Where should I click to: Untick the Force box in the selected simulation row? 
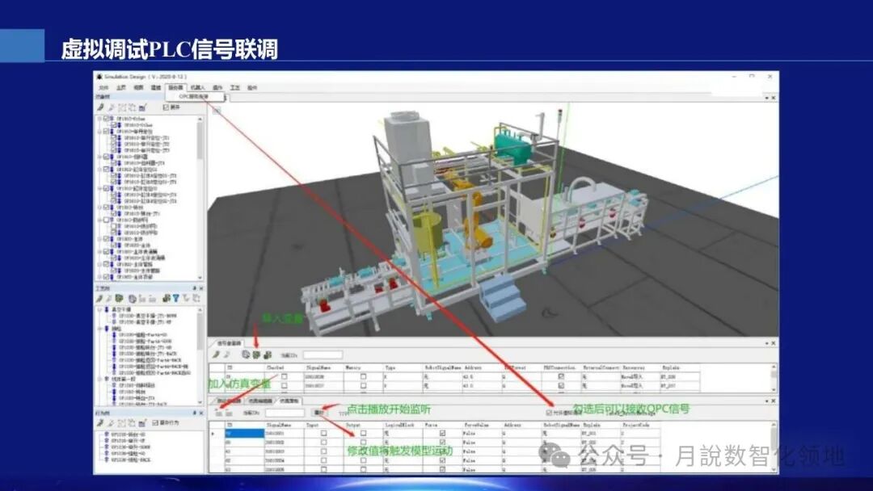pyautogui.click(x=443, y=433)
